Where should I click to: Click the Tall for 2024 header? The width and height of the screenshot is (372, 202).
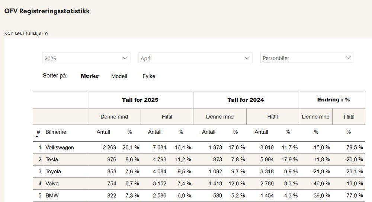pos(246,100)
